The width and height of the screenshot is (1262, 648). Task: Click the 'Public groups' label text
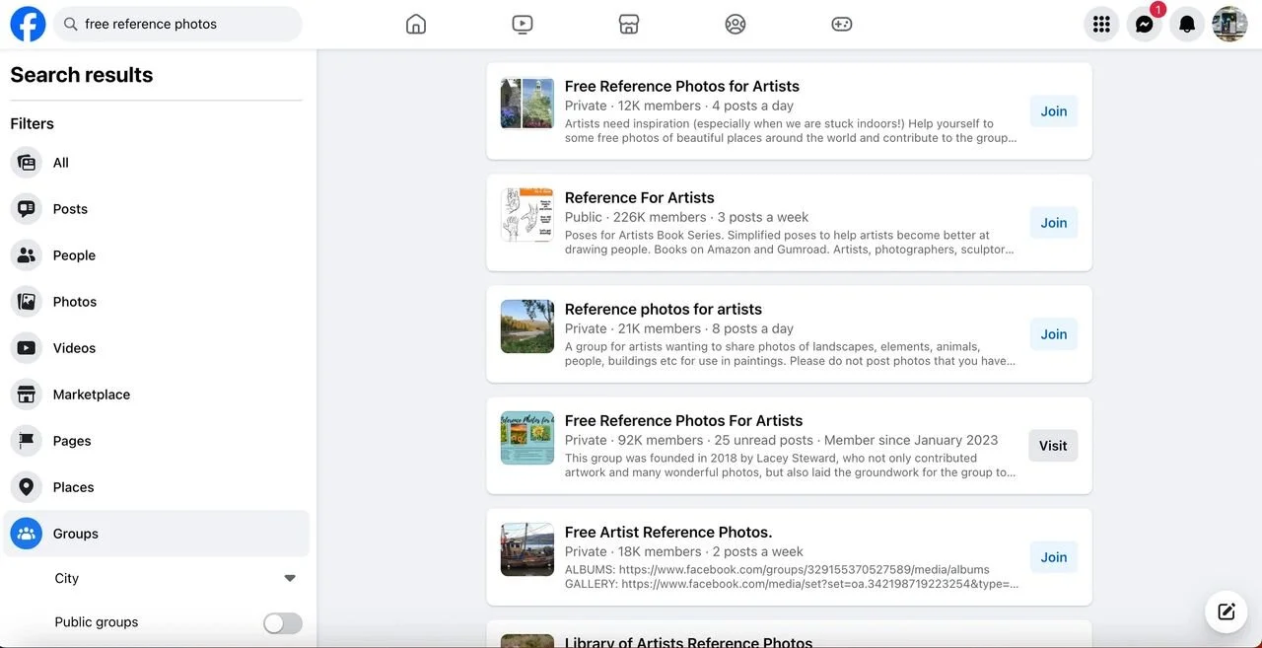pyautogui.click(x=97, y=622)
